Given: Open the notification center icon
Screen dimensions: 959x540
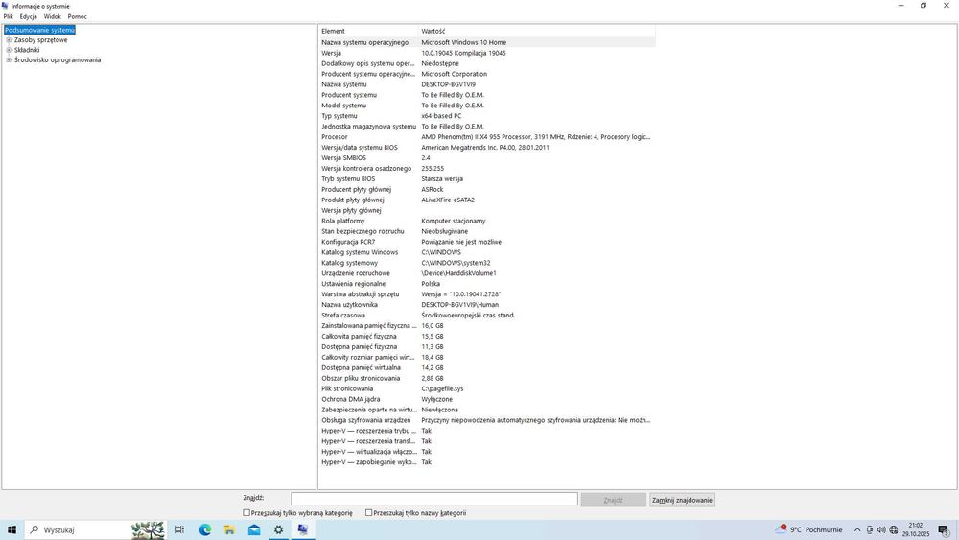Looking at the screenshot, I should [944, 529].
